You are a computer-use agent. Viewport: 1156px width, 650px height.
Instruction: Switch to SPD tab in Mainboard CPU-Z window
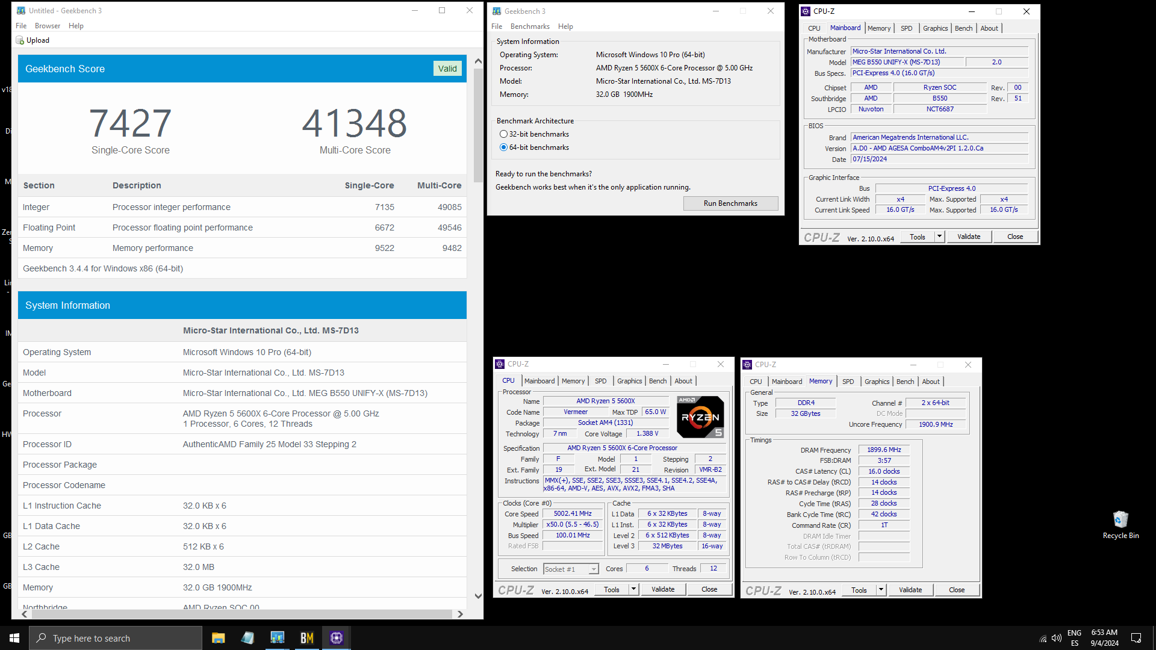click(907, 28)
